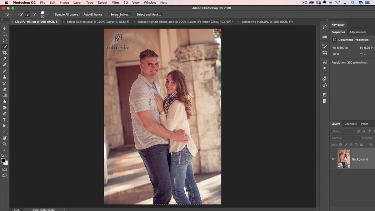375x211 pixels.
Task: Switch to the Channels tab
Action: click(x=350, y=124)
